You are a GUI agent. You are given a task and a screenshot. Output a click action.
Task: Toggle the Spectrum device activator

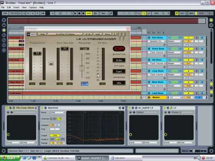tap(42, 108)
